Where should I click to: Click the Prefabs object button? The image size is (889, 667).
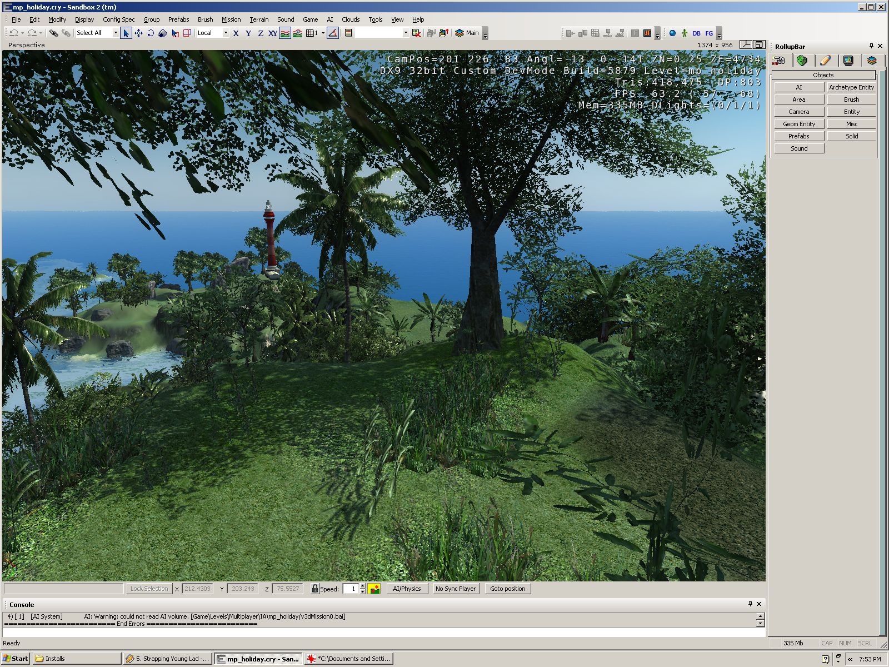click(x=799, y=136)
